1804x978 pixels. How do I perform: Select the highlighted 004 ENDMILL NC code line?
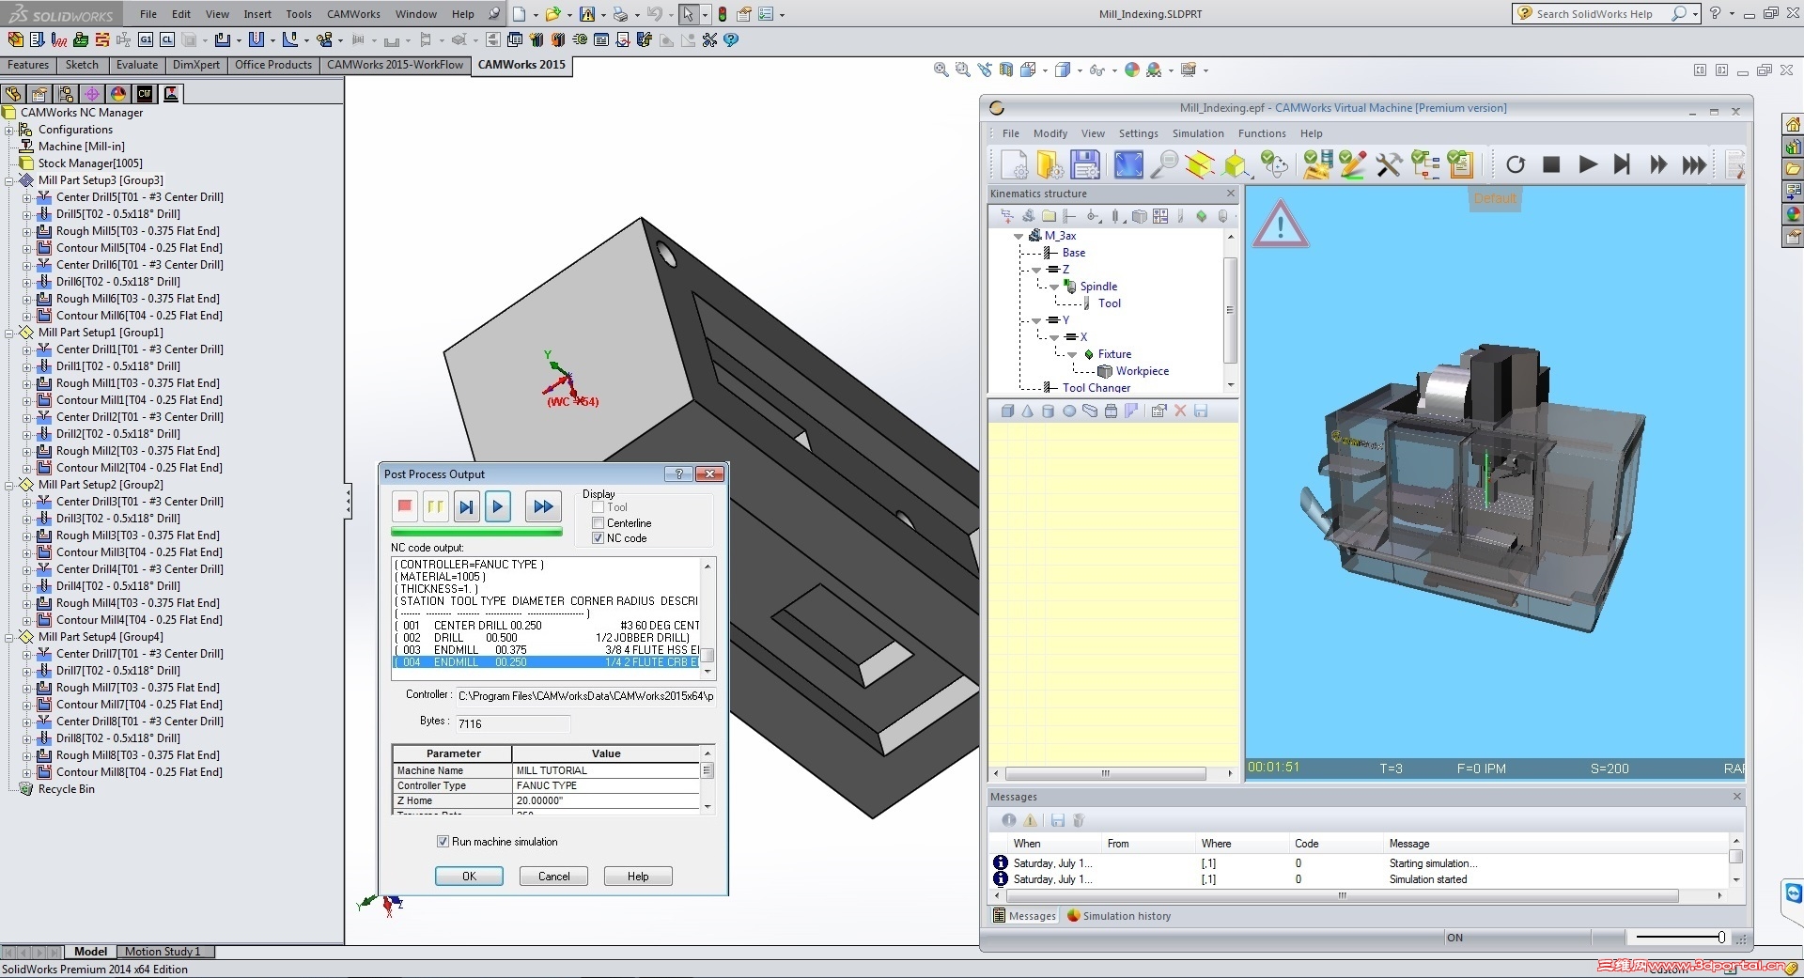pyautogui.click(x=547, y=662)
